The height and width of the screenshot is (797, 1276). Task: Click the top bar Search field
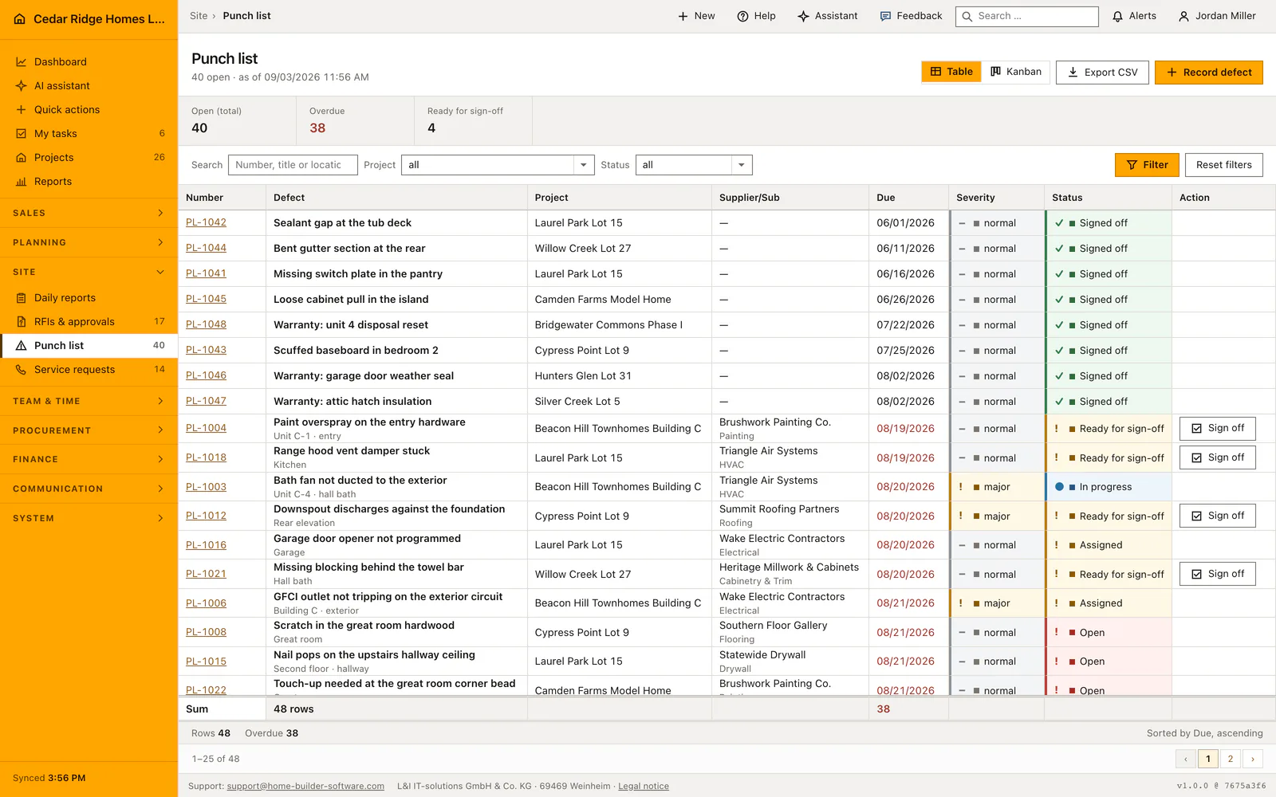click(x=1026, y=16)
